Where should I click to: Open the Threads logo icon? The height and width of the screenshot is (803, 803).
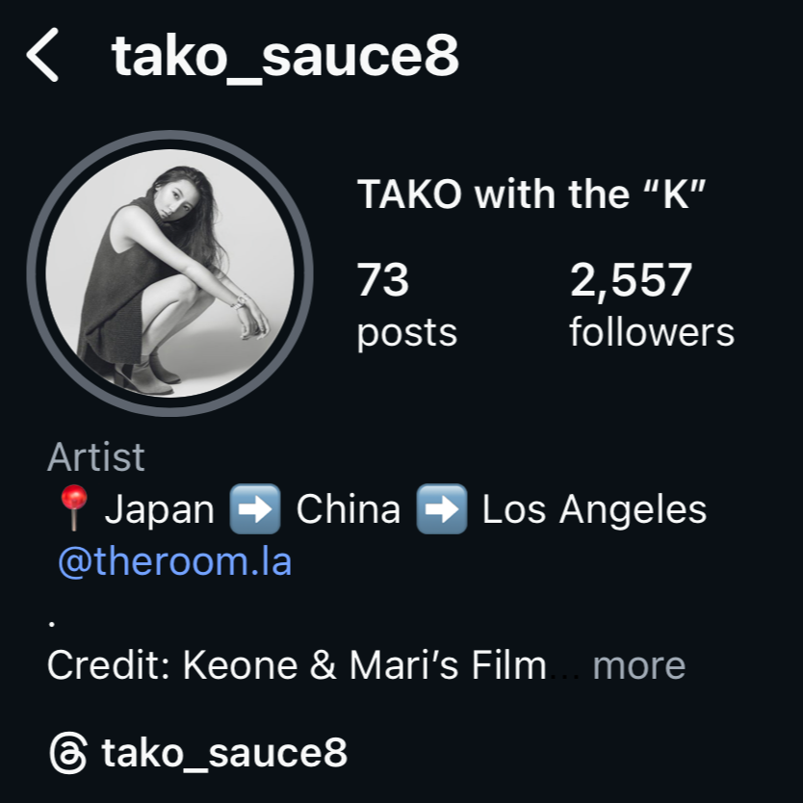[68, 753]
